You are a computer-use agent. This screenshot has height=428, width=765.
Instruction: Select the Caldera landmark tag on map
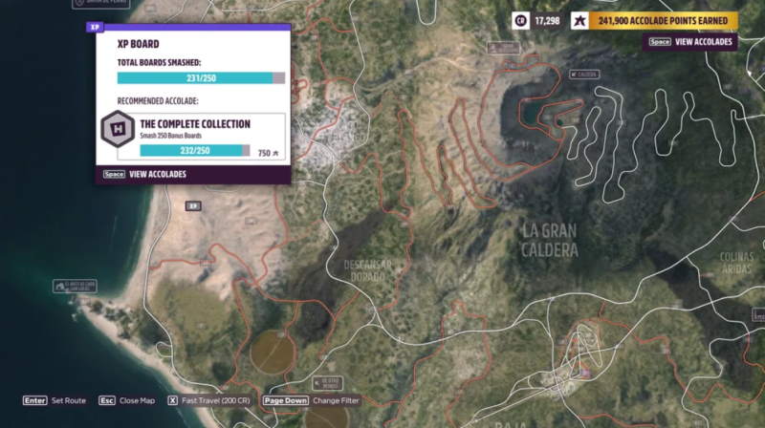tap(584, 75)
